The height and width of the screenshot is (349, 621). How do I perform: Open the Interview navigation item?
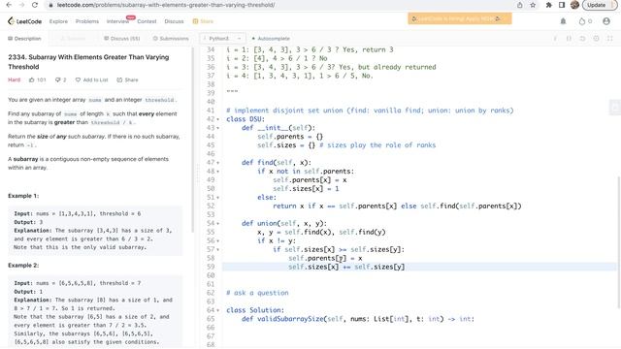118,21
